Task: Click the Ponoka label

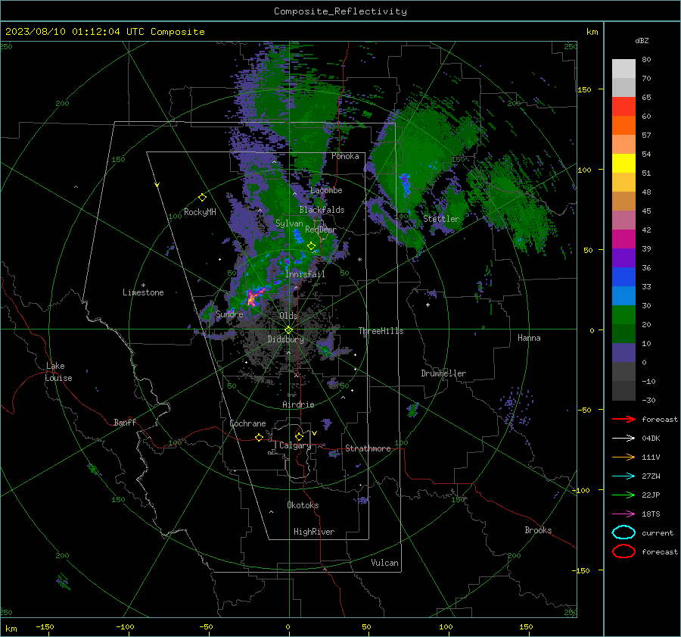Action: [345, 156]
